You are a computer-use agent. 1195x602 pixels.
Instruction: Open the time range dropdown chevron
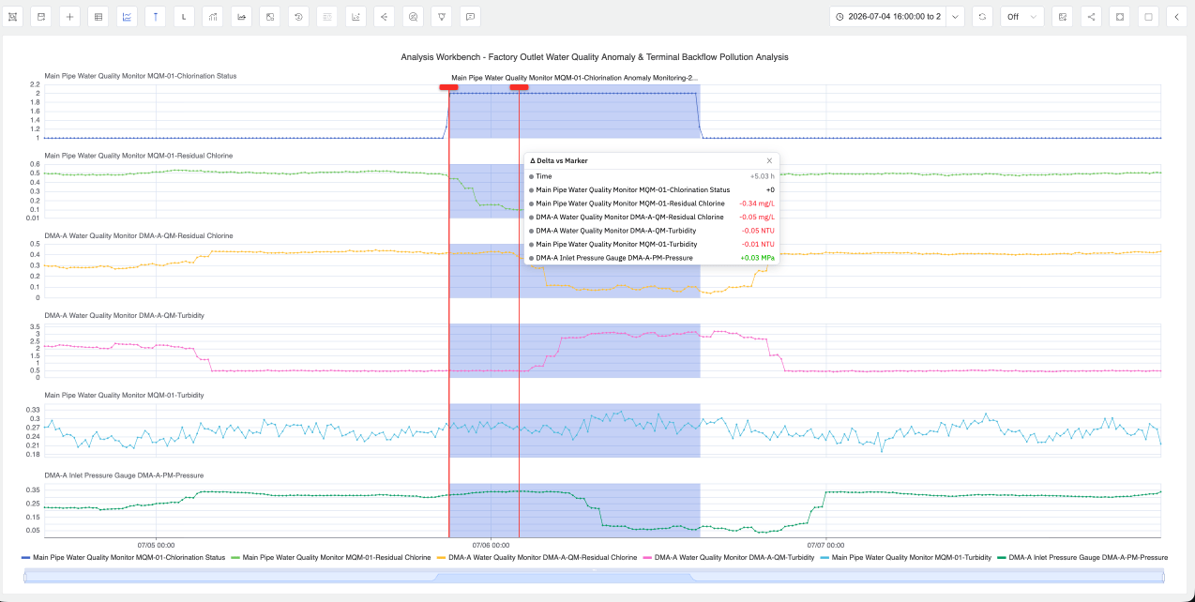pos(955,17)
